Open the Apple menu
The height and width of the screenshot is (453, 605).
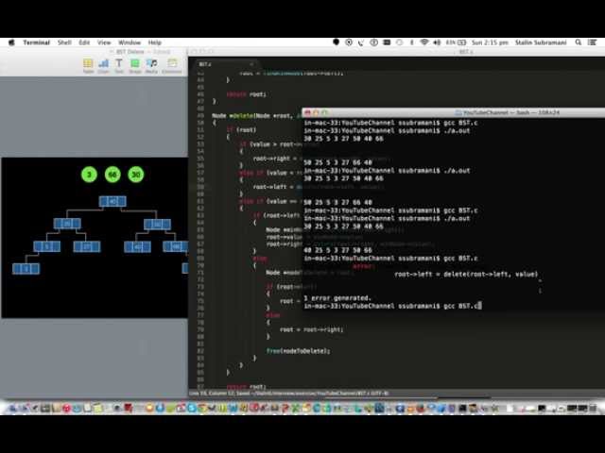(x=11, y=42)
